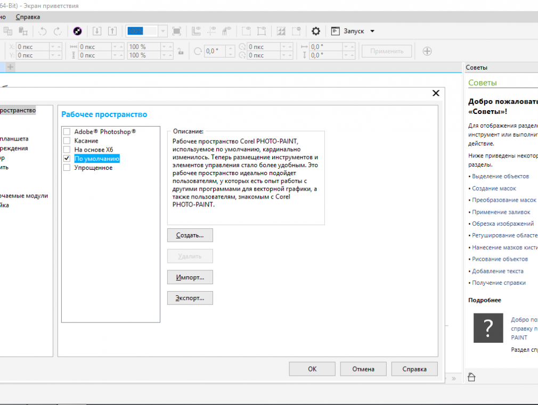Click the lock aspect ratio padlock icon
This screenshot has height=405, width=538.
[181, 51]
